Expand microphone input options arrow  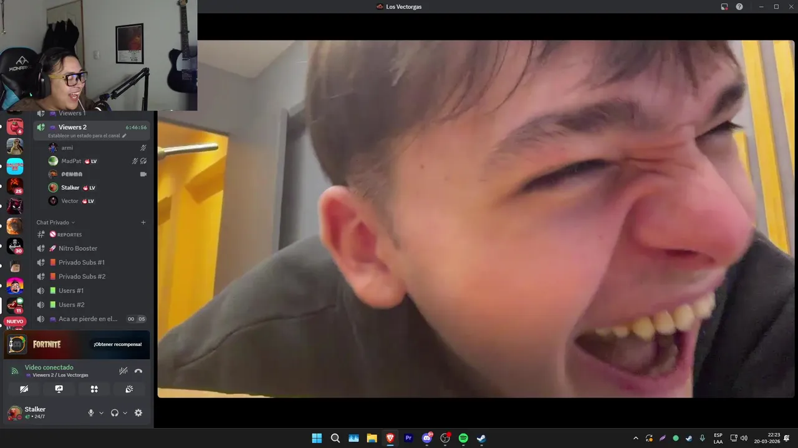pos(101,413)
